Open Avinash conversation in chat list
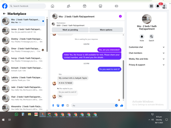This screenshot has height=128, width=171. (x=23, y=69)
